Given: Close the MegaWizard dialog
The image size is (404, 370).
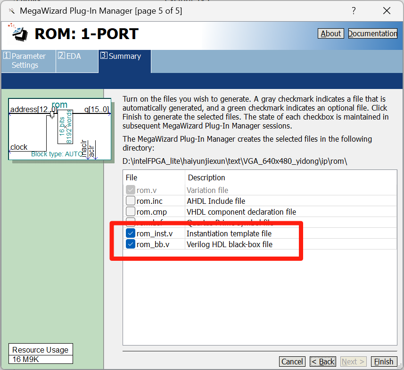Looking at the screenshot, I should (387, 11).
